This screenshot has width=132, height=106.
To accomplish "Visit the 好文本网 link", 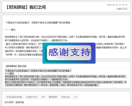I will [9, 102].
